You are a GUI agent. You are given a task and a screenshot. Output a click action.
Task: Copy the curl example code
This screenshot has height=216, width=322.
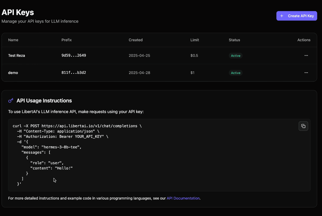[303, 126]
